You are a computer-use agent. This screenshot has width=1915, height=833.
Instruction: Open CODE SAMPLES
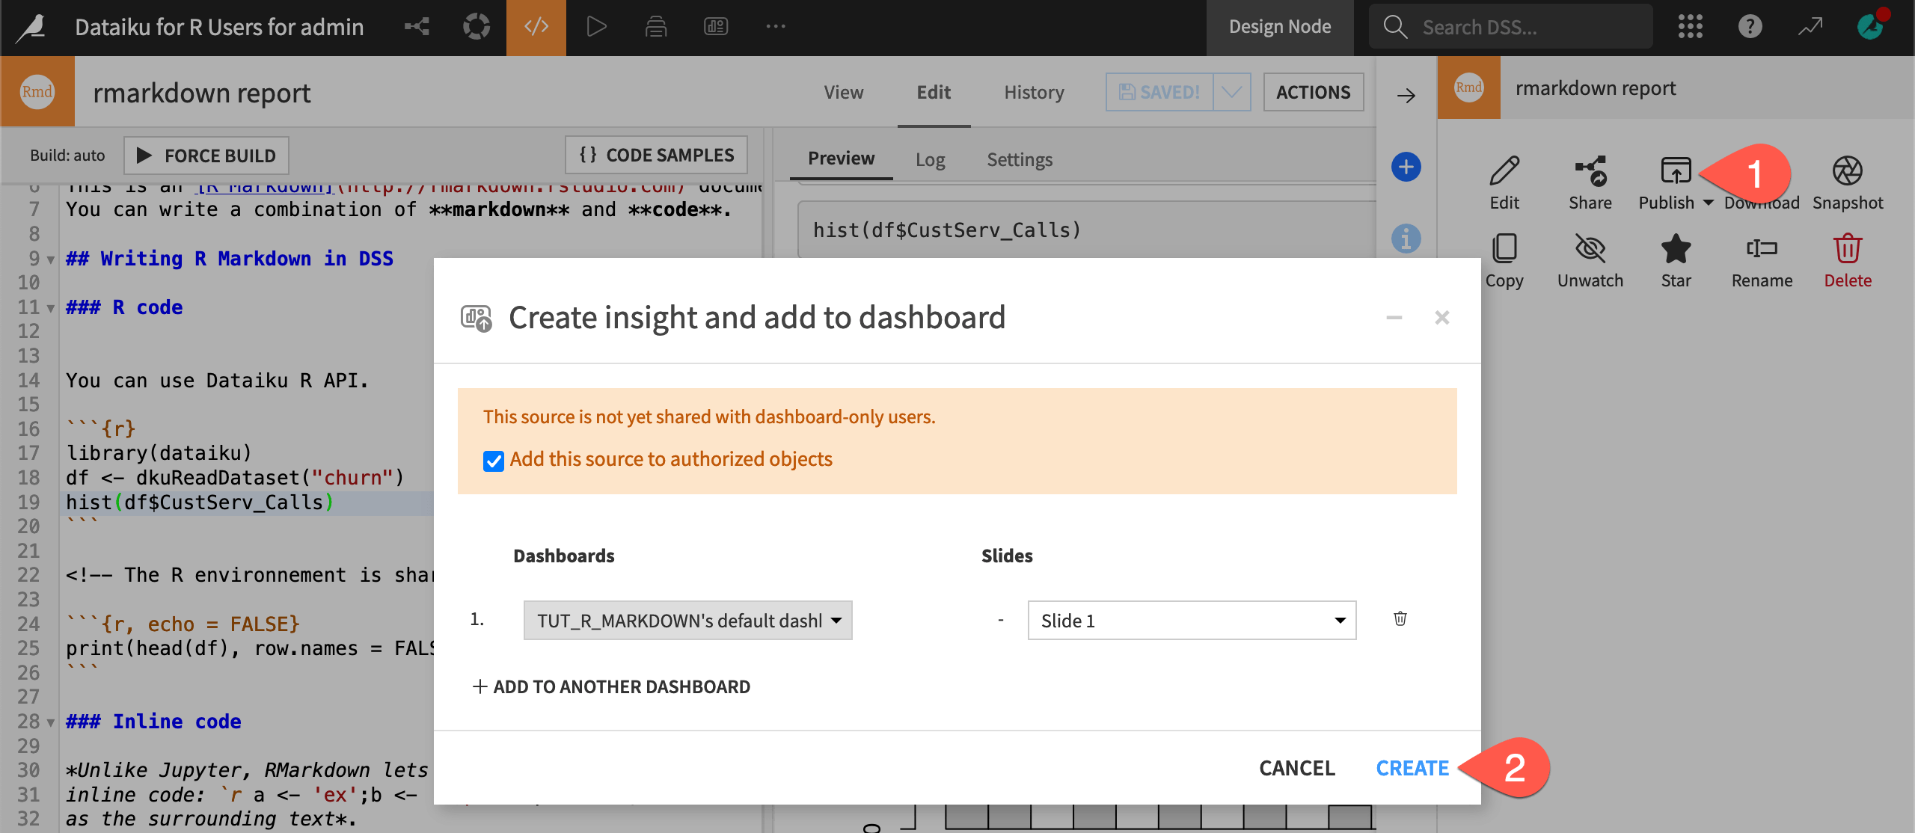click(x=656, y=155)
